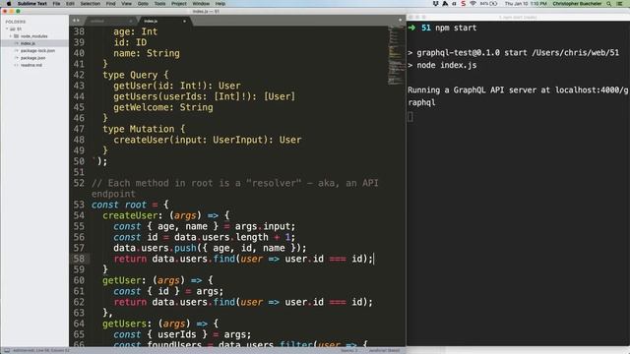This screenshot has width=630, height=354.
Task: Click the comment on line 52
Action: tap(235, 188)
